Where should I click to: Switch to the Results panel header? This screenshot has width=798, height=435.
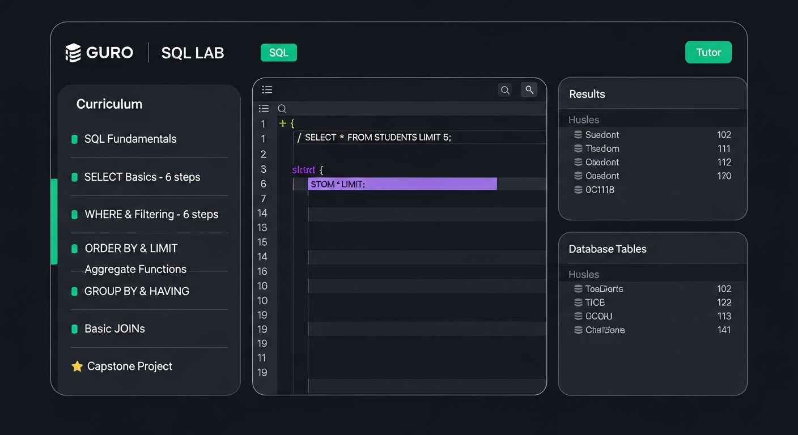[587, 93]
